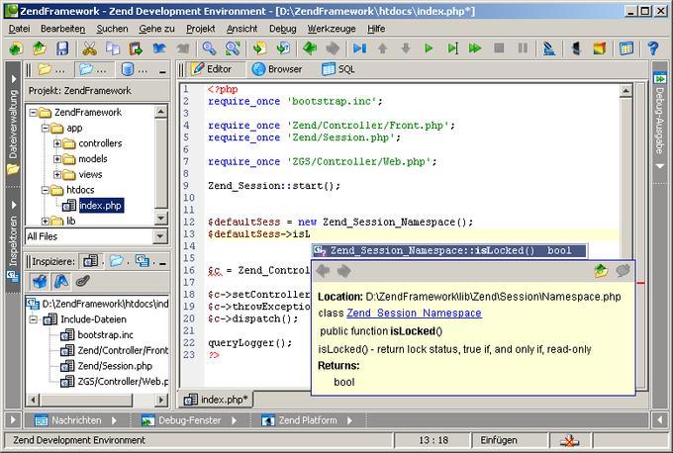
Task: Open the Werkzeuge menu
Action: tap(332, 29)
